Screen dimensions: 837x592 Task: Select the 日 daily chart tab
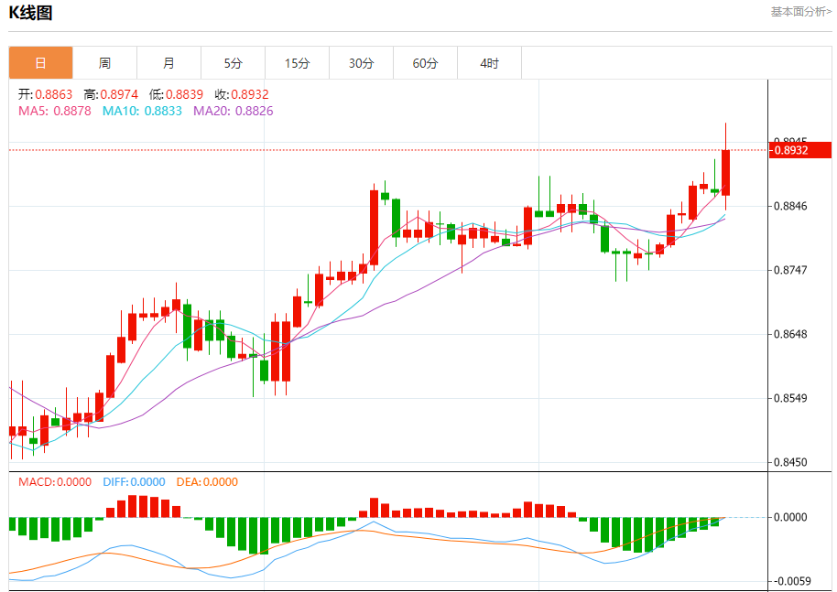click(40, 63)
